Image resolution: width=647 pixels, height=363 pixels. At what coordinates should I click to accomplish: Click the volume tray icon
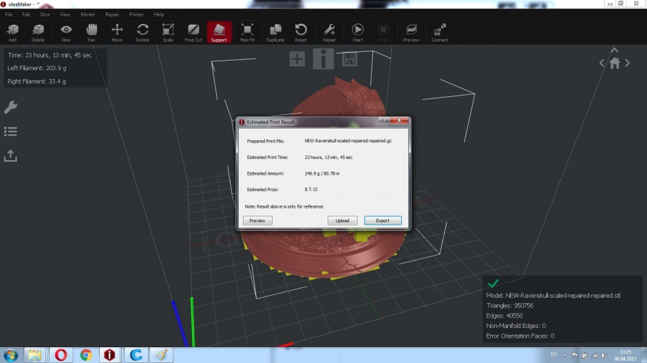604,355
